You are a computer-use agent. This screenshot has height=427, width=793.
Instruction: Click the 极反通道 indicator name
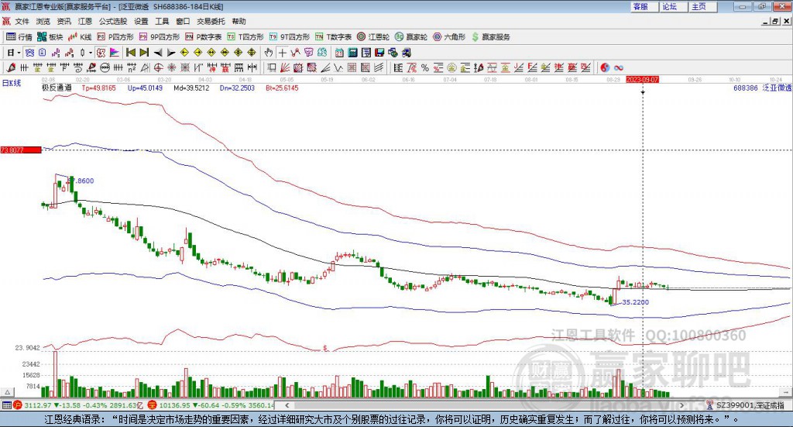click(57, 88)
